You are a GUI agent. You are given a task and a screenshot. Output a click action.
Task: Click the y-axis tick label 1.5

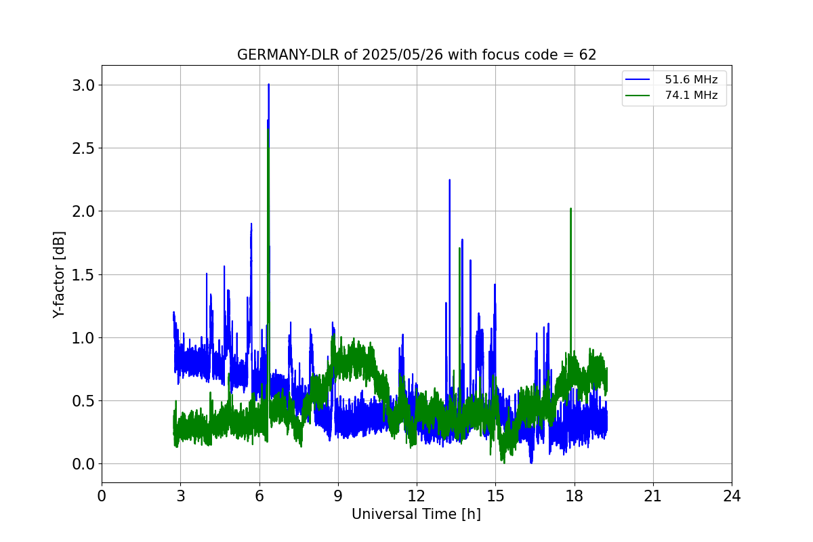tap(83, 274)
